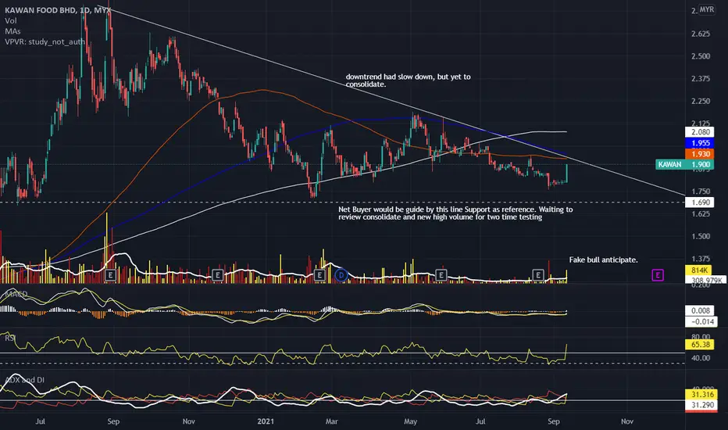
Task: Select the 'Fake bull anticipate.' text note
Action: (603, 260)
